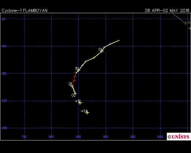Screen dimensions: 191x153
Task: Click the 5S latitude label
Action: [x=4, y=19]
